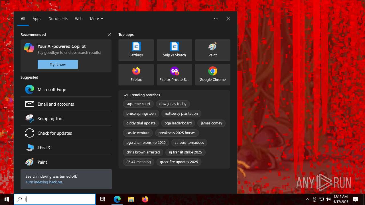Choose 'diddy trial update' search

tap(141, 123)
